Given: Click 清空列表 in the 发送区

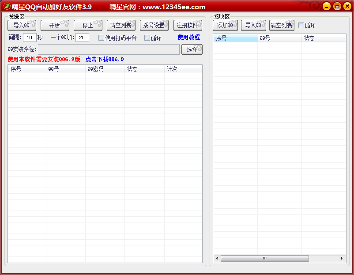Looking at the screenshot, I should tap(121, 25).
